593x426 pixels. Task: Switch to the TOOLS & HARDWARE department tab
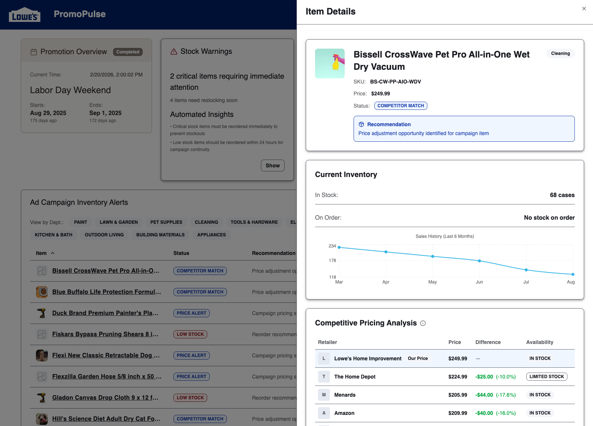coord(254,222)
